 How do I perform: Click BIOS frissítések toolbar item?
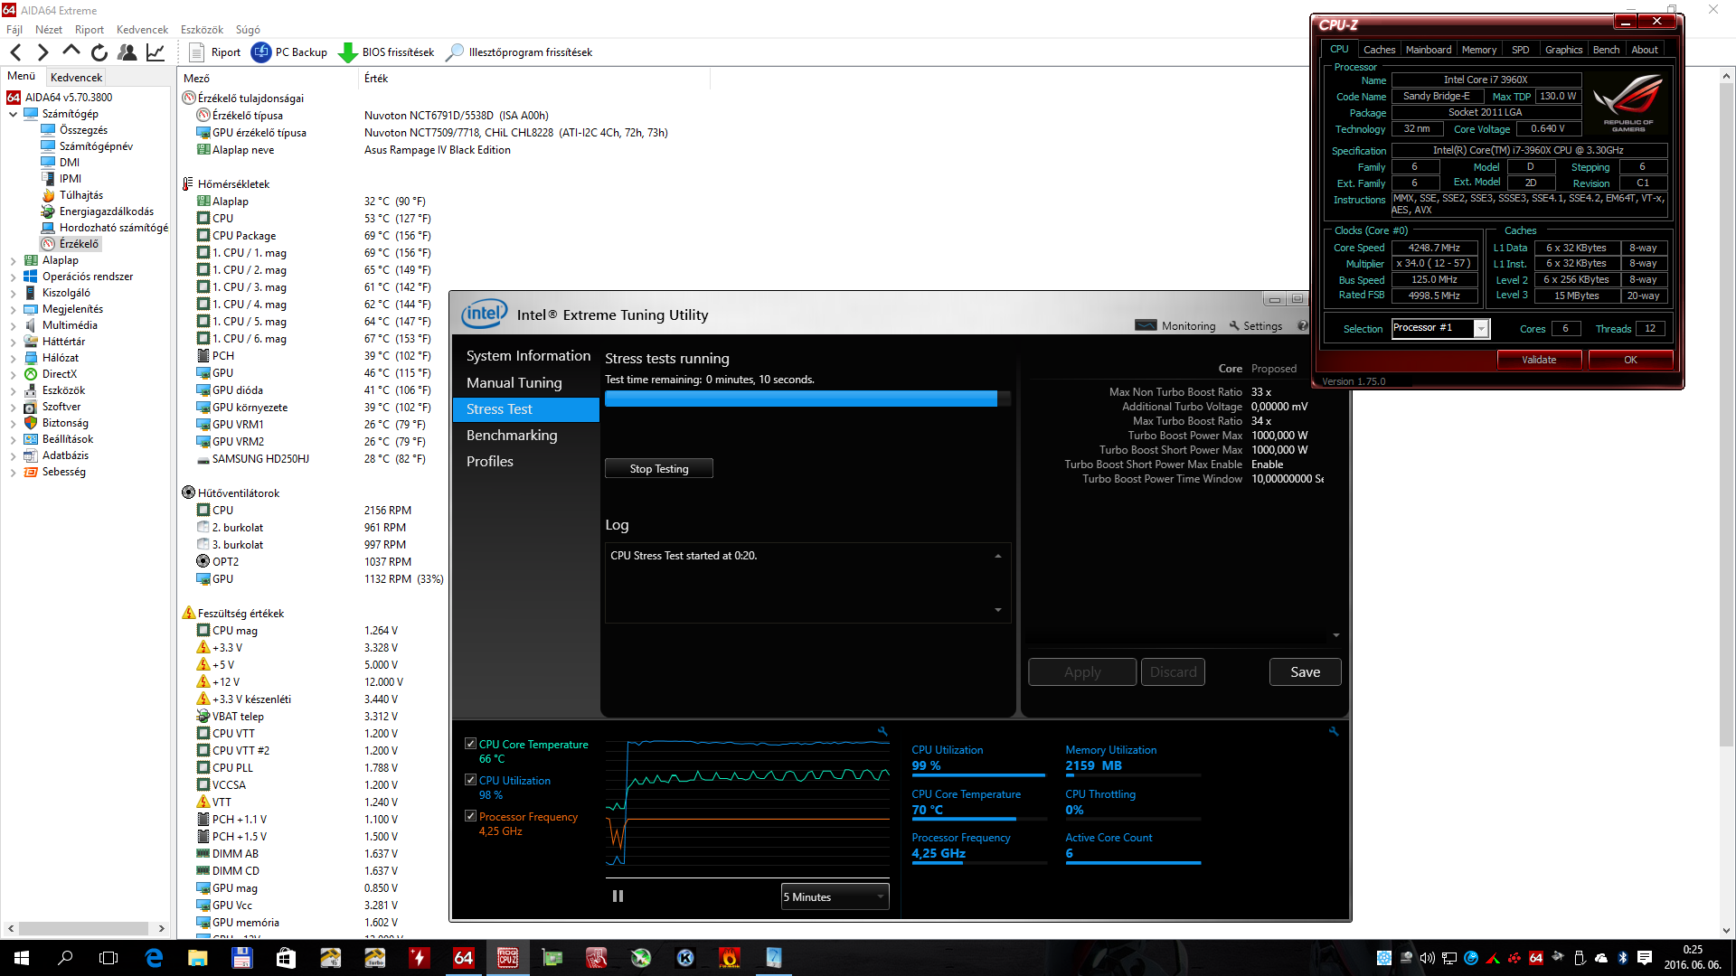[386, 52]
